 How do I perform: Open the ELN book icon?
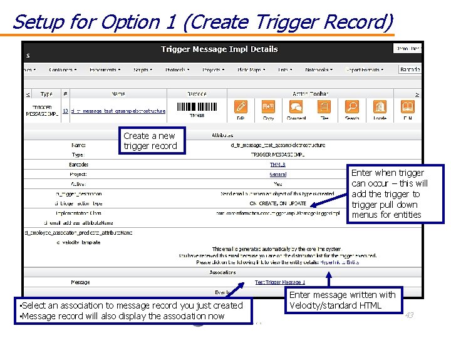(408, 107)
